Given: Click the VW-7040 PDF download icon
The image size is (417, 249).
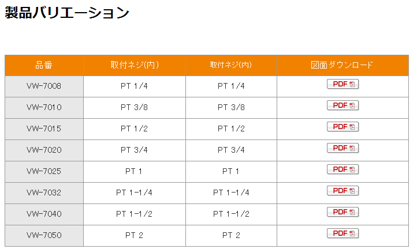Looking at the screenshot, I should 342,212.
